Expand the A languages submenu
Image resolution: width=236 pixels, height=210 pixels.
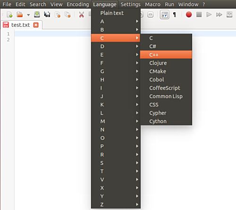[116, 21]
